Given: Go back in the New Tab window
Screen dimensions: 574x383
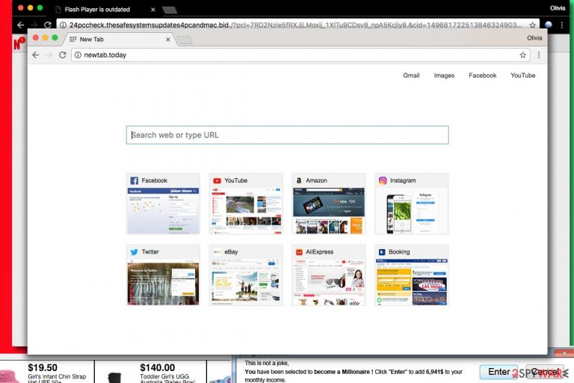Looking at the screenshot, I should 36,55.
